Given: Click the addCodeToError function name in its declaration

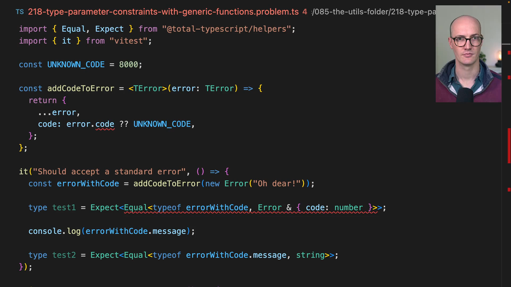Looking at the screenshot, I should click(x=80, y=88).
